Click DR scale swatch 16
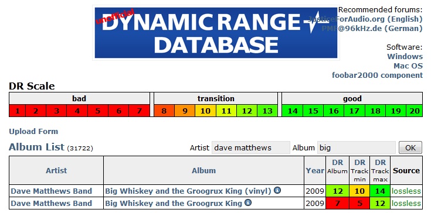The width and height of the screenshot is (431, 213). pyautogui.click(x=334, y=111)
